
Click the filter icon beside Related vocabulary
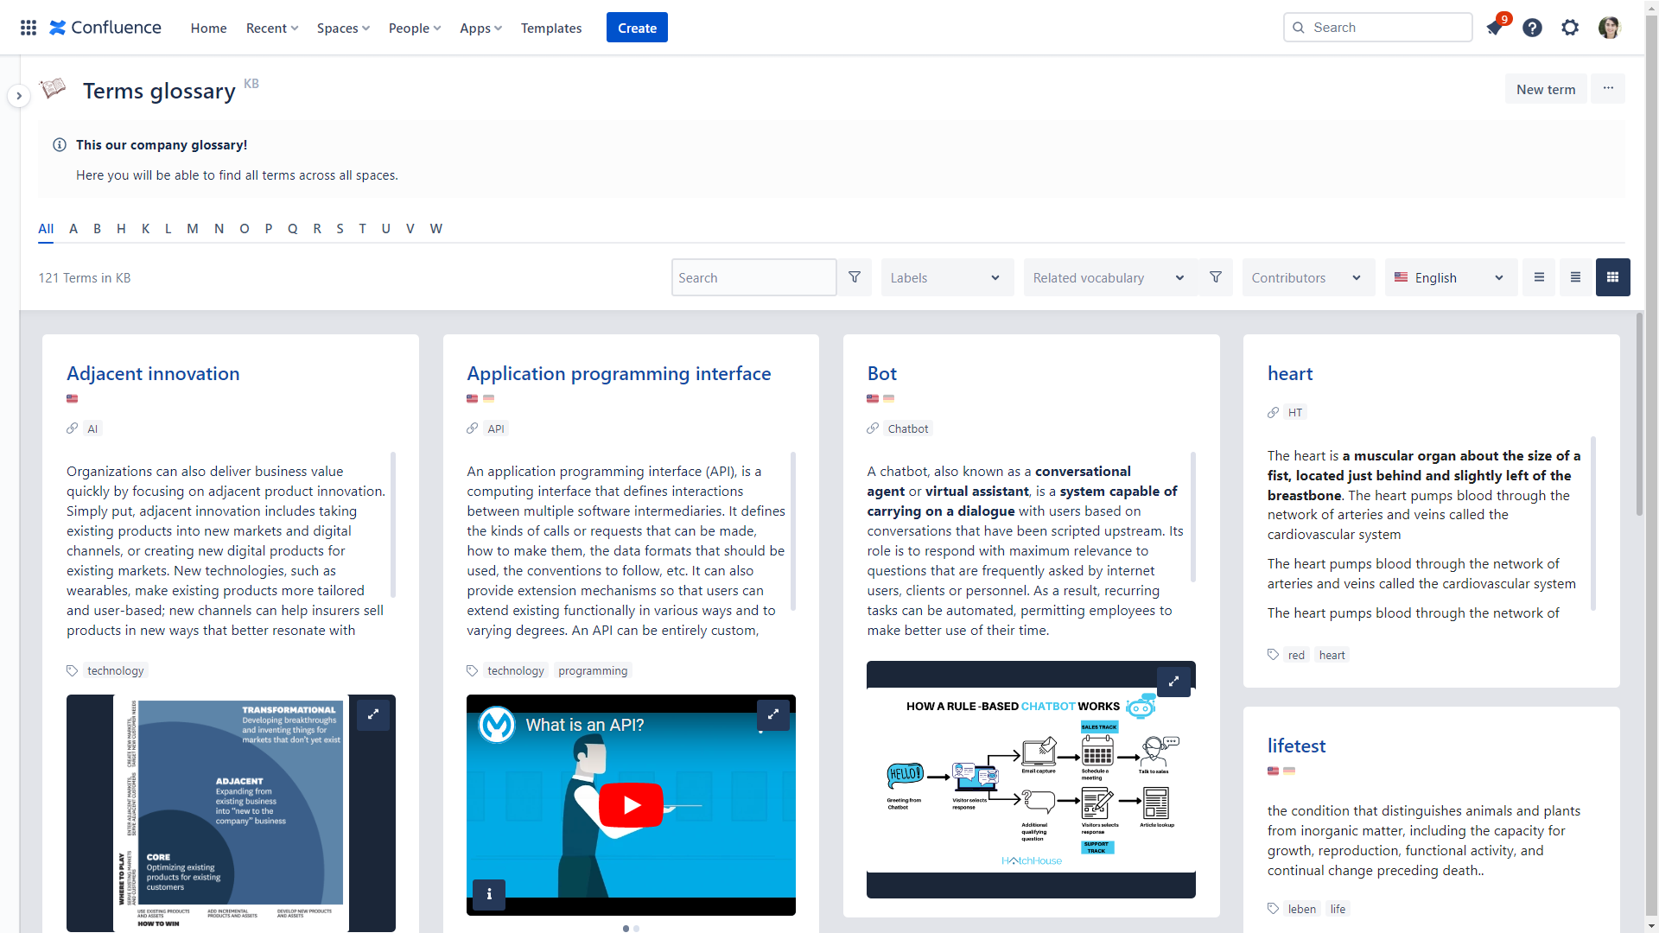point(1216,277)
